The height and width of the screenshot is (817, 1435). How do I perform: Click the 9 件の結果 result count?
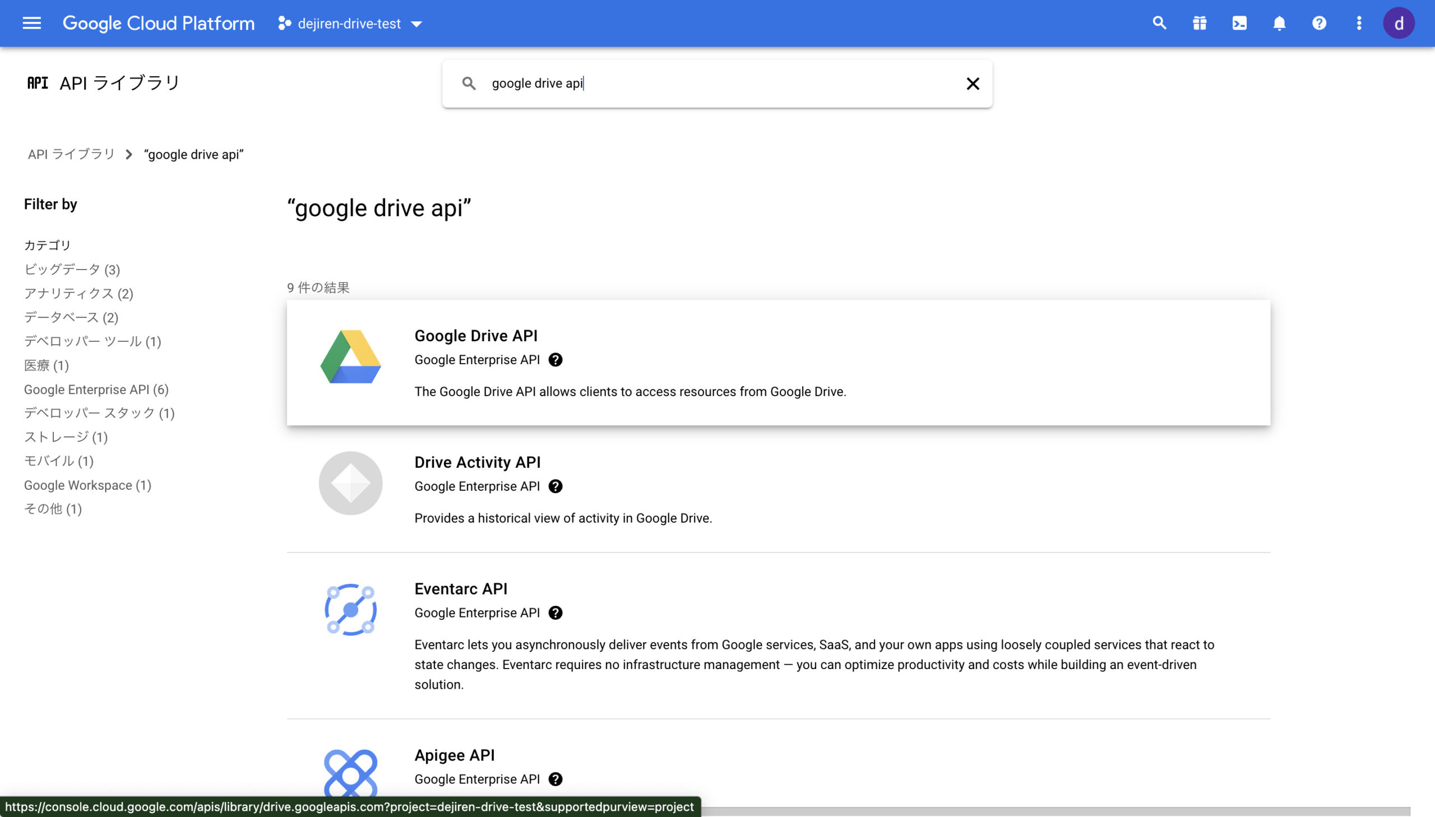[x=318, y=288]
